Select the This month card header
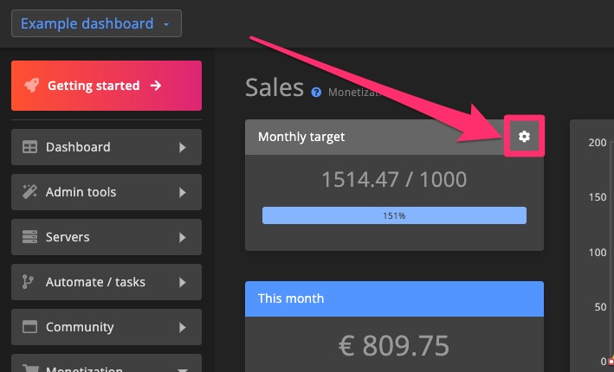Screen dimensions: 614x372 coord(394,298)
